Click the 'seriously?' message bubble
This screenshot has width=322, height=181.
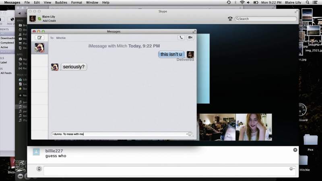point(74,67)
